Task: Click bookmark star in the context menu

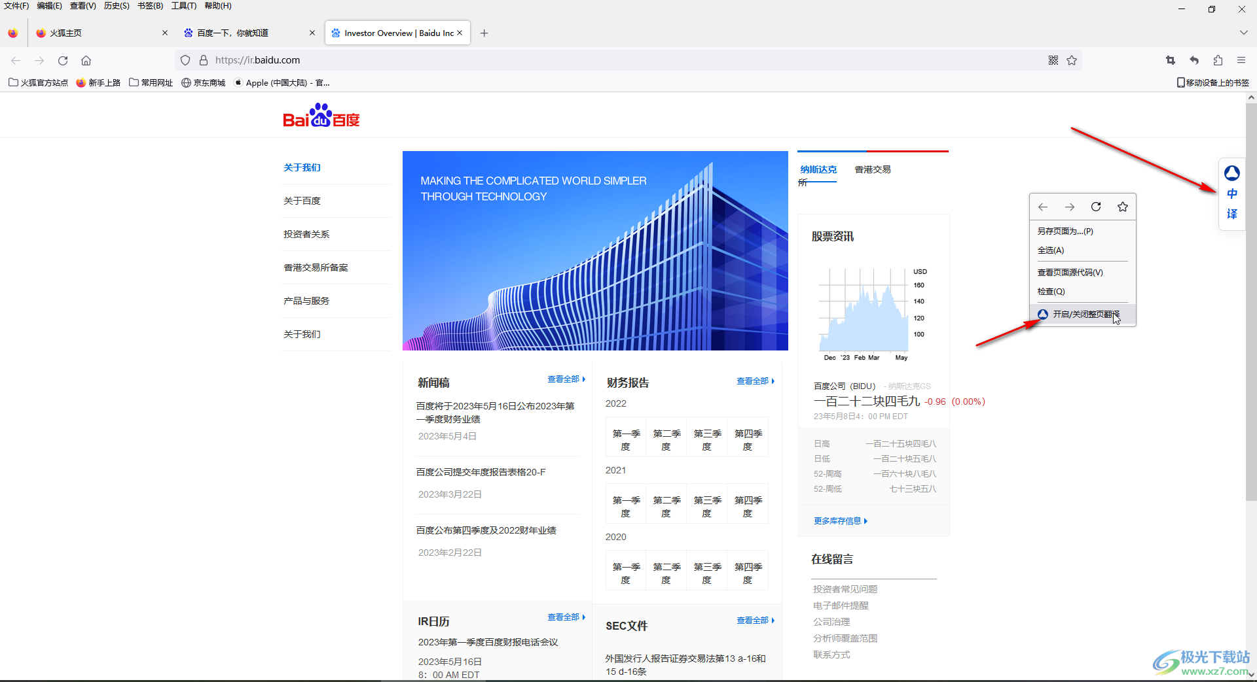Action: 1123,207
